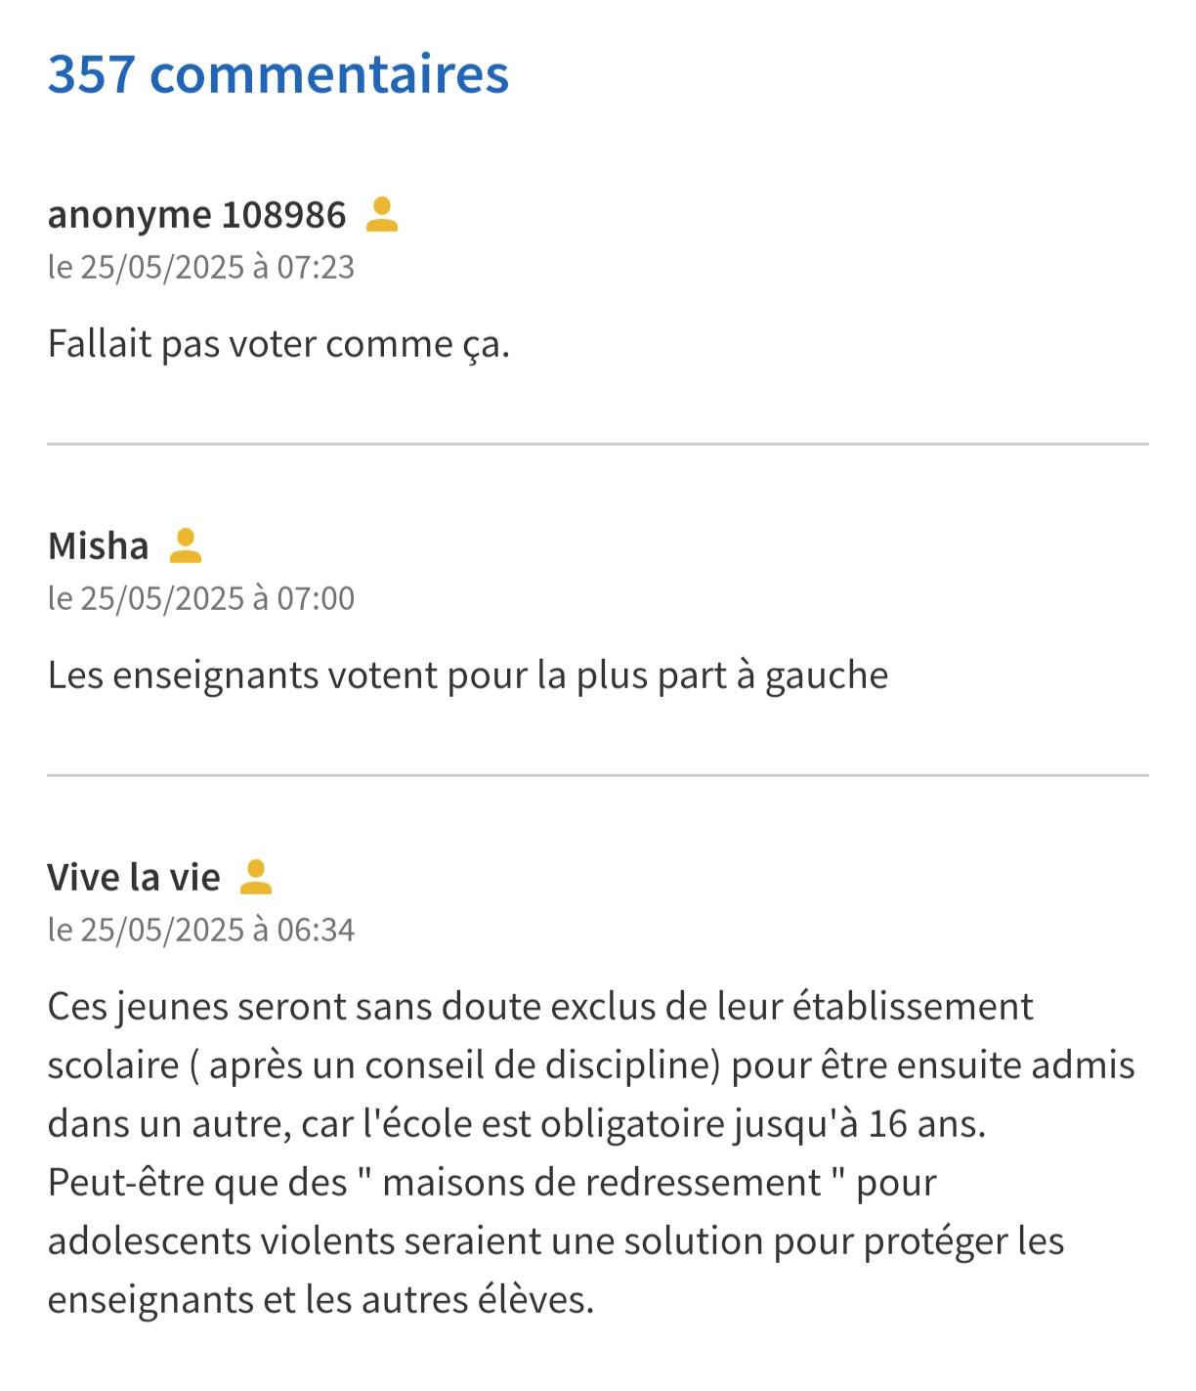Open anonyme 108986 profile icon

382,214
